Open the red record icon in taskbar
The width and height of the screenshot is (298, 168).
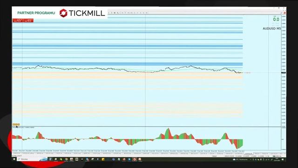(x=135, y=159)
